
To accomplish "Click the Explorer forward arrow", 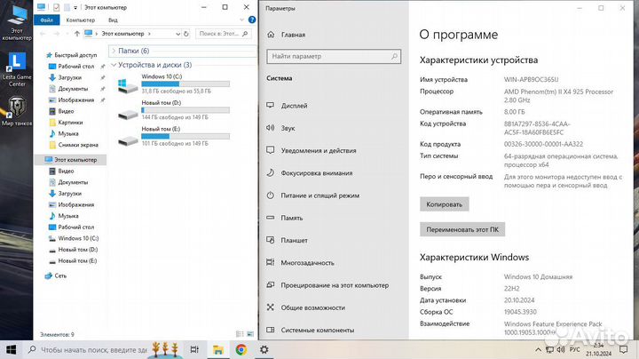I will tap(57, 34).
